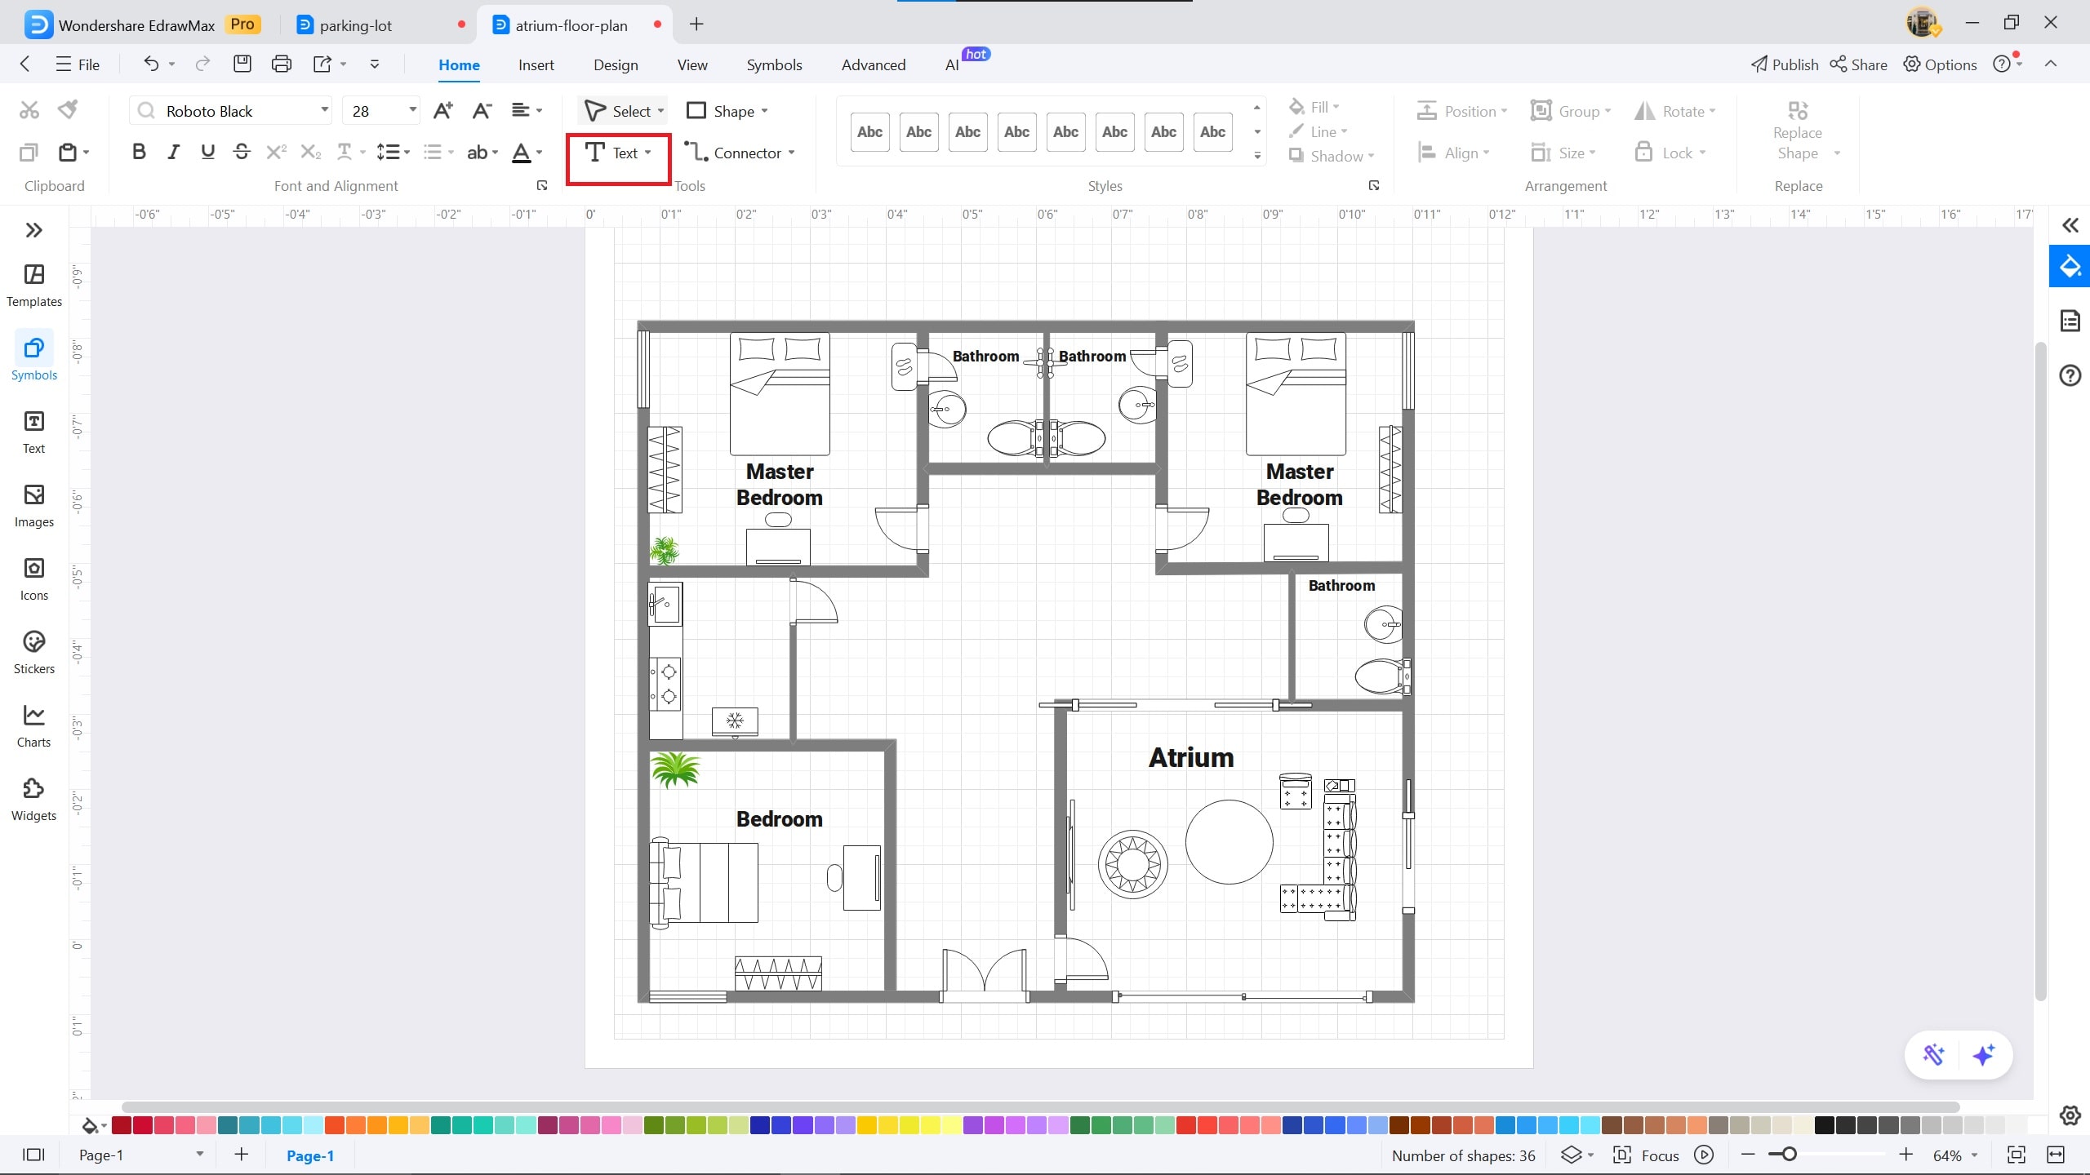Select the Cut tool in Clipboard group

pyautogui.click(x=28, y=109)
